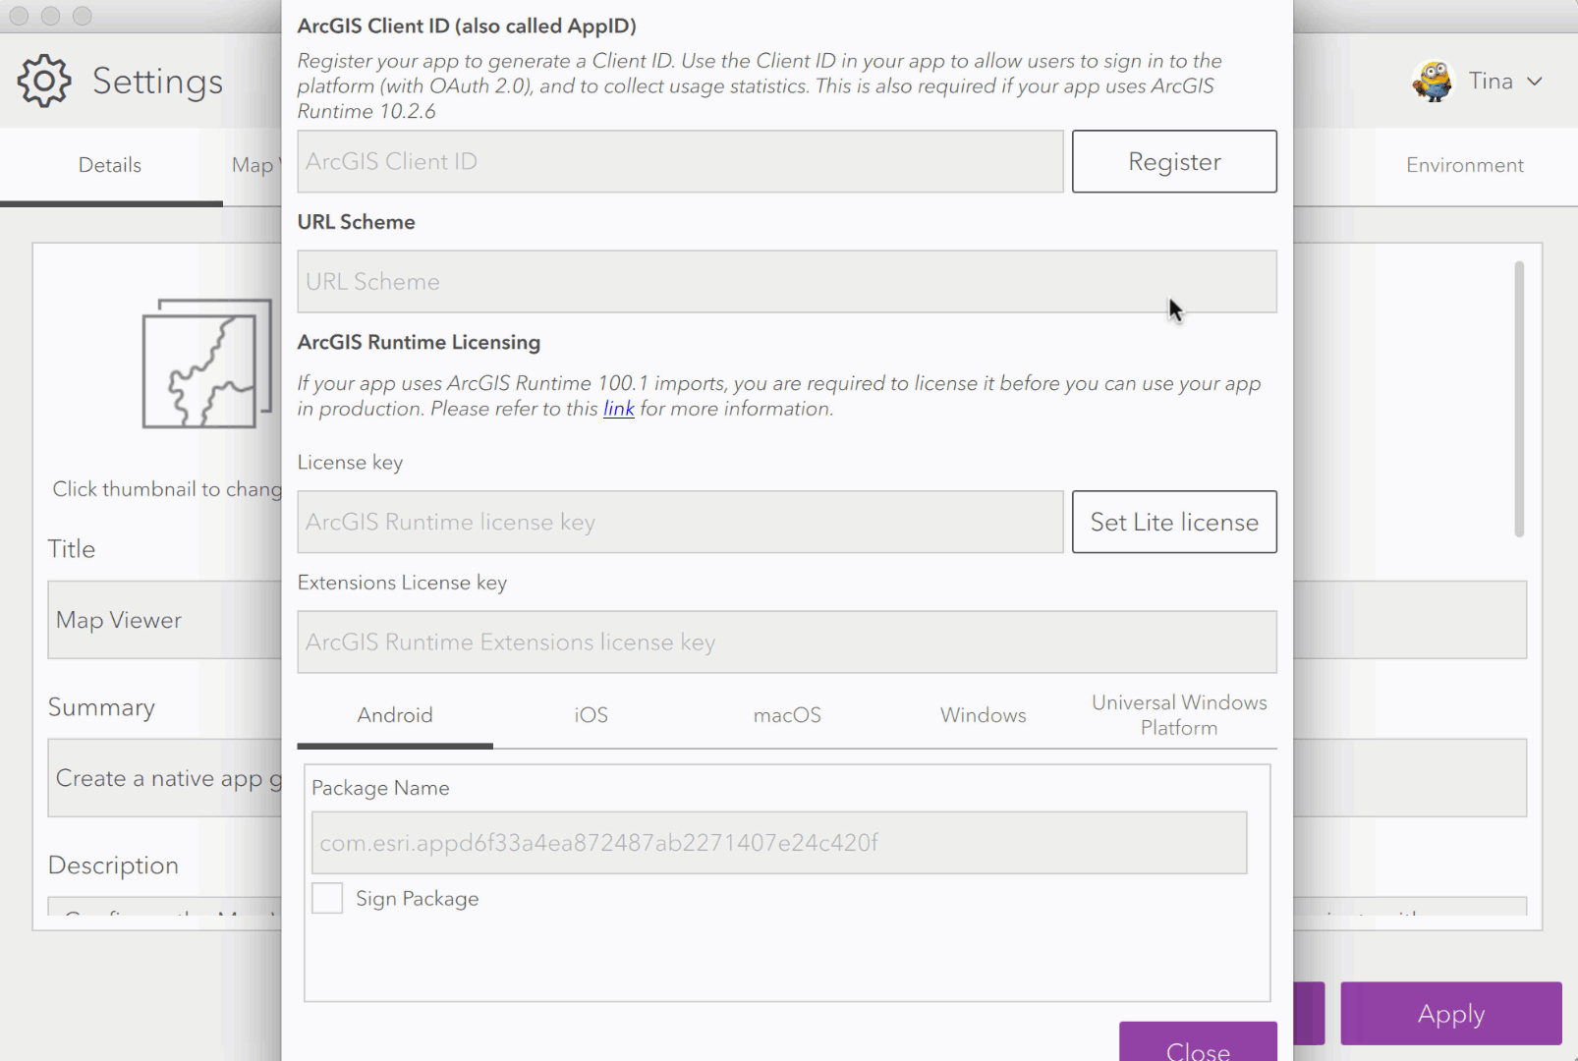Image resolution: width=1578 pixels, height=1061 pixels.
Task: Select the Details tab in Settings
Action: (110, 165)
